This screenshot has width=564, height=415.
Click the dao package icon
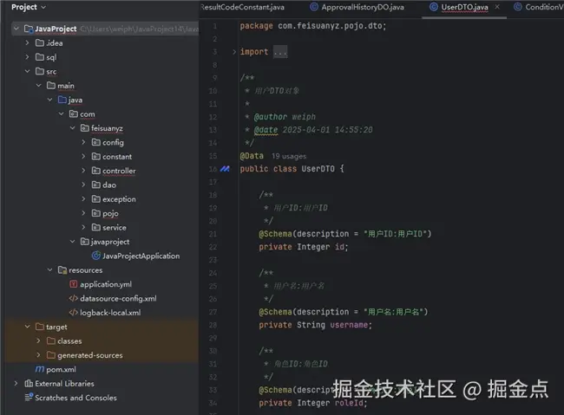click(96, 185)
